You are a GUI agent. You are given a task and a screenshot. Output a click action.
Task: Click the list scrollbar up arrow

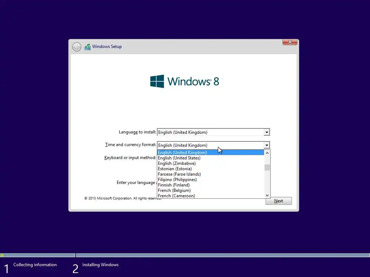[267, 153]
